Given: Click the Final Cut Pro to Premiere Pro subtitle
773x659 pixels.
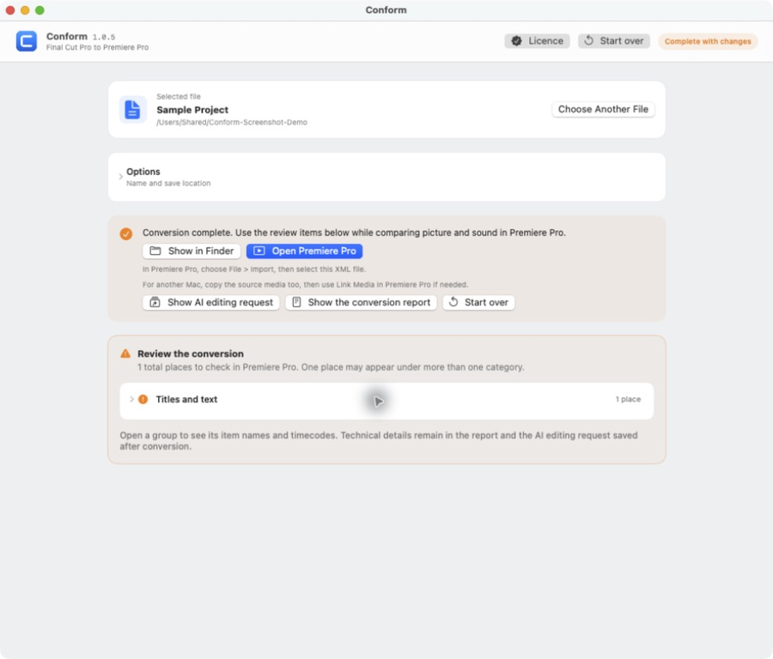Looking at the screenshot, I should tap(97, 47).
